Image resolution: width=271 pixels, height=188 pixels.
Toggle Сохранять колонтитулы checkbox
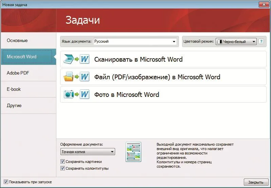point(62,168)
